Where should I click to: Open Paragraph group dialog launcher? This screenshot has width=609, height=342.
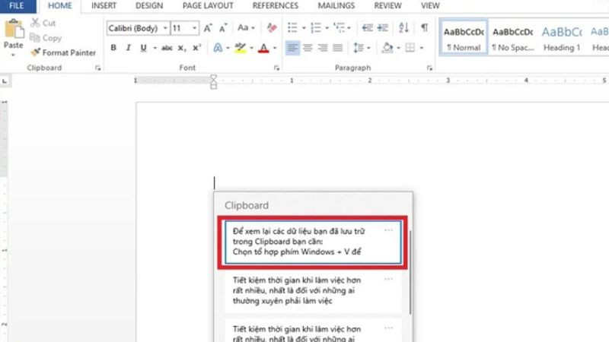429,68
